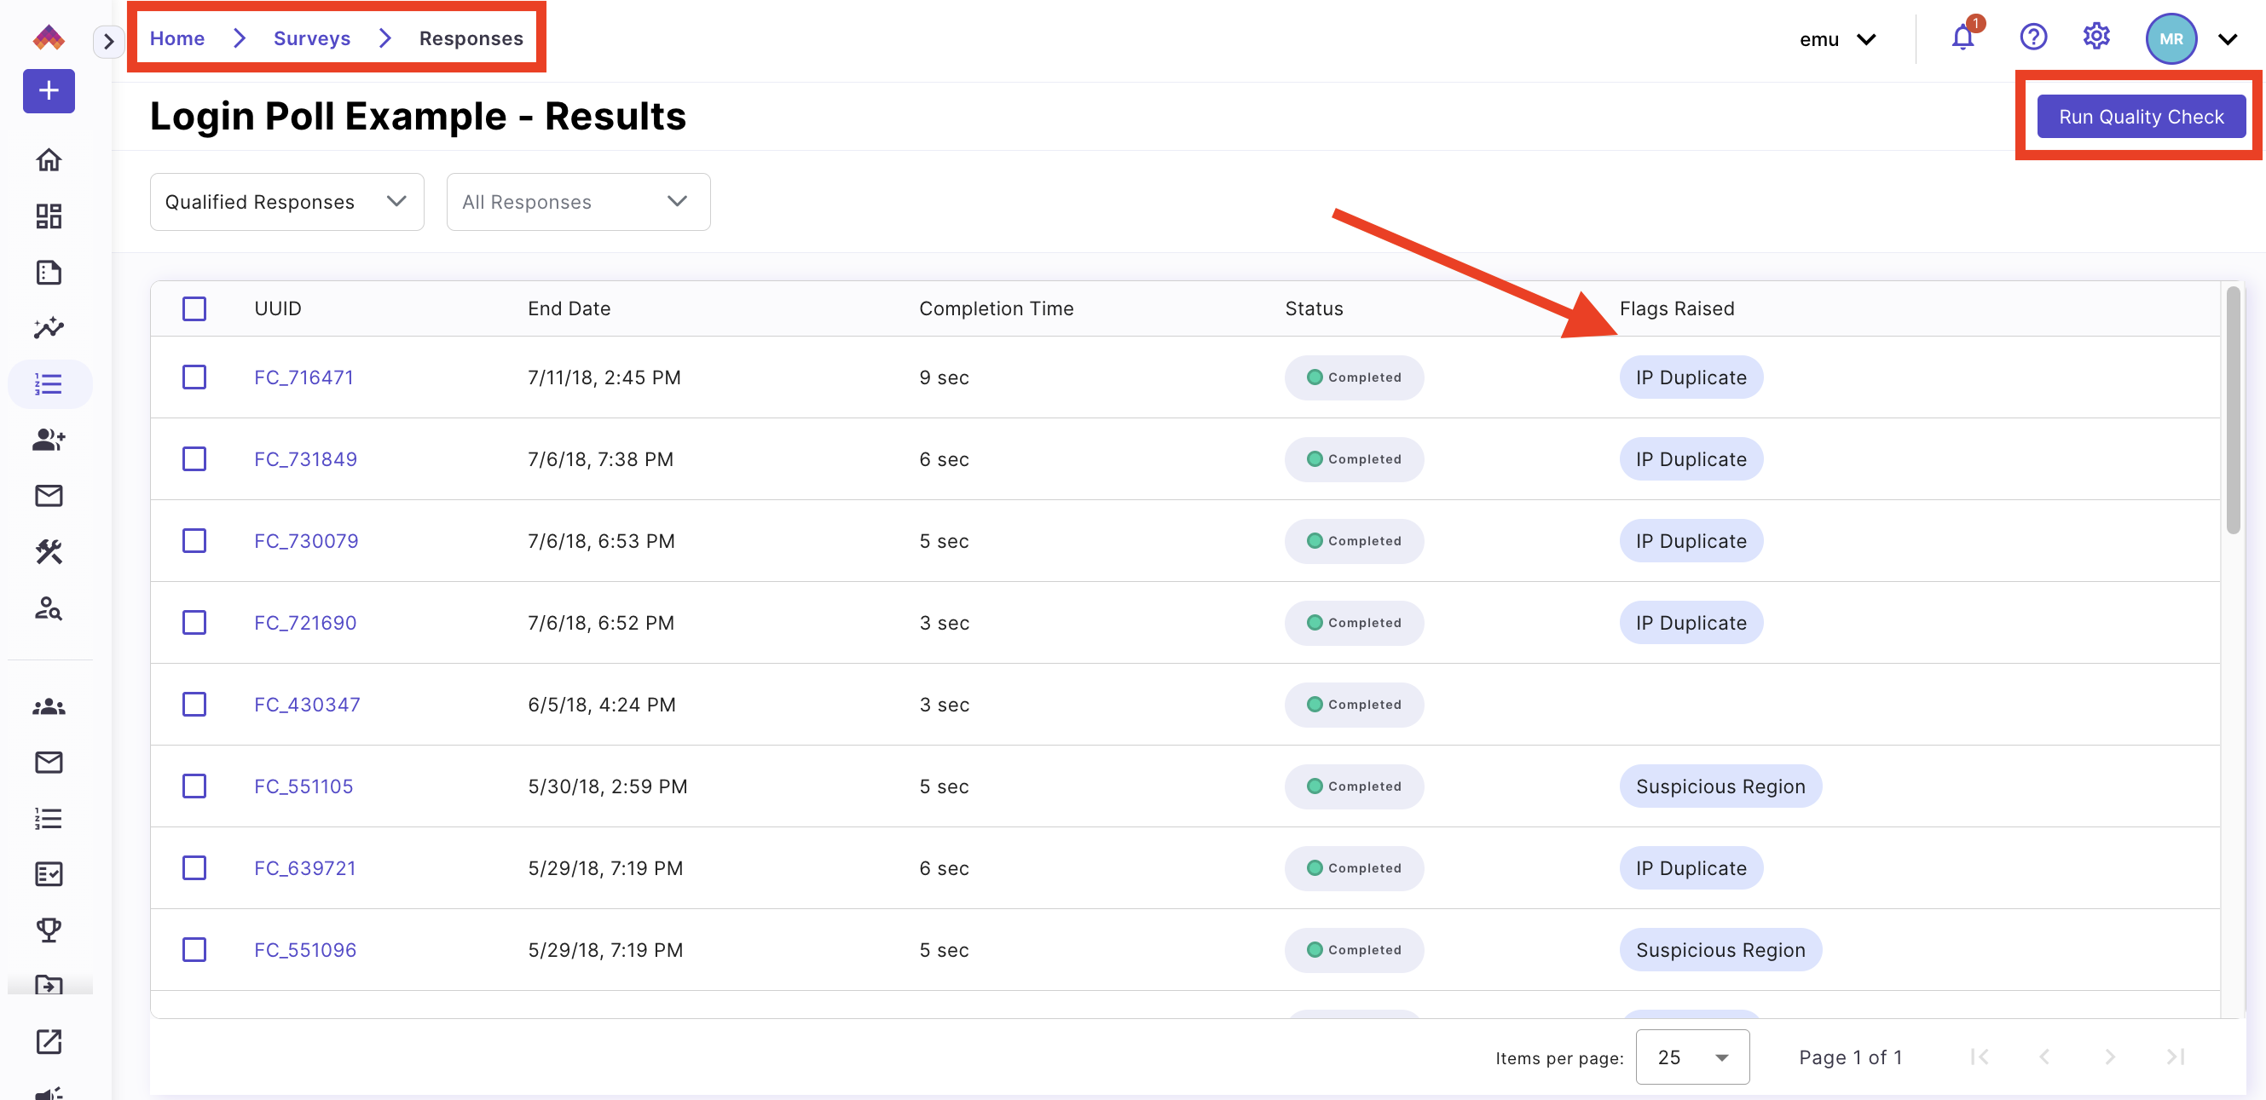Screen dimensions: 2266x1100
Task: Open the All Responses filter dropdown
Action: tap(578, 202)
